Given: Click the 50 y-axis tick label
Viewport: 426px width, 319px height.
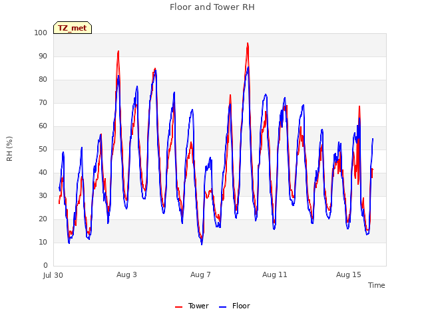Looking at the screenshot, I should [43, 149].
